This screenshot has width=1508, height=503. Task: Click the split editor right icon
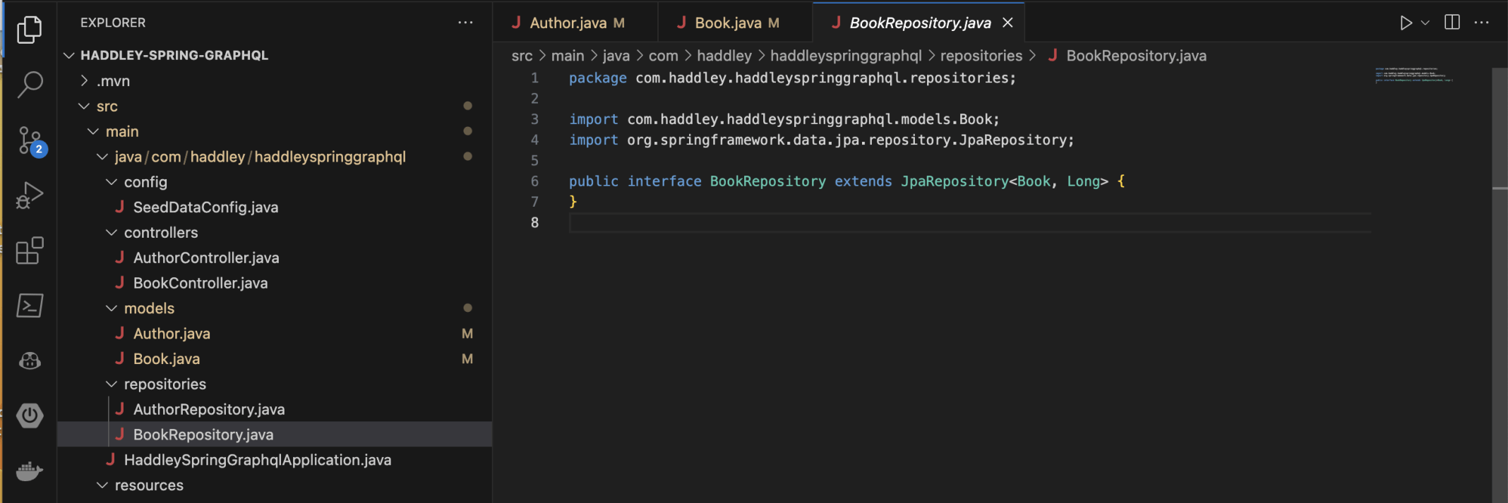(1452, 23)
